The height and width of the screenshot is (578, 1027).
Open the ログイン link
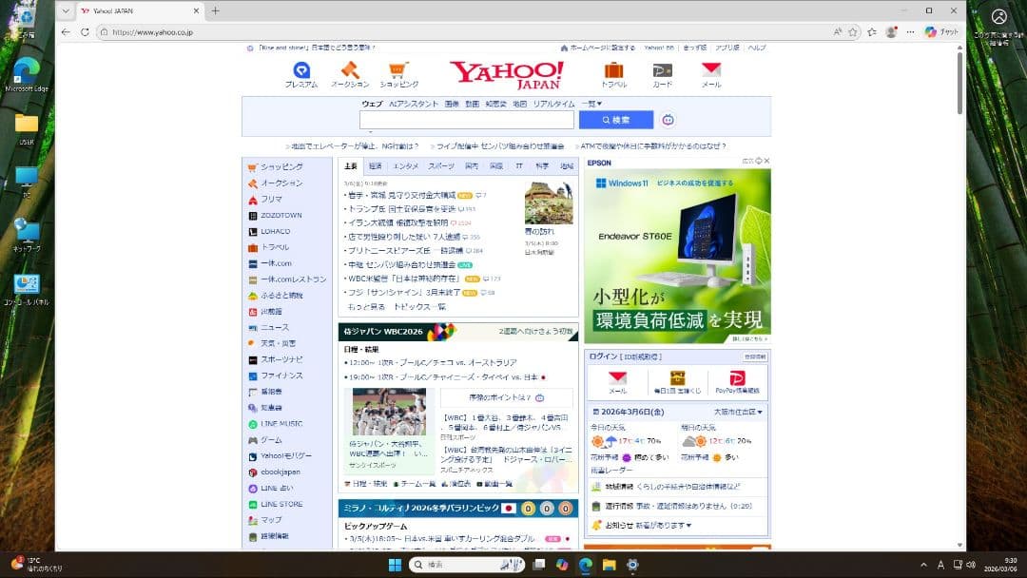click(x=603, y=356)
